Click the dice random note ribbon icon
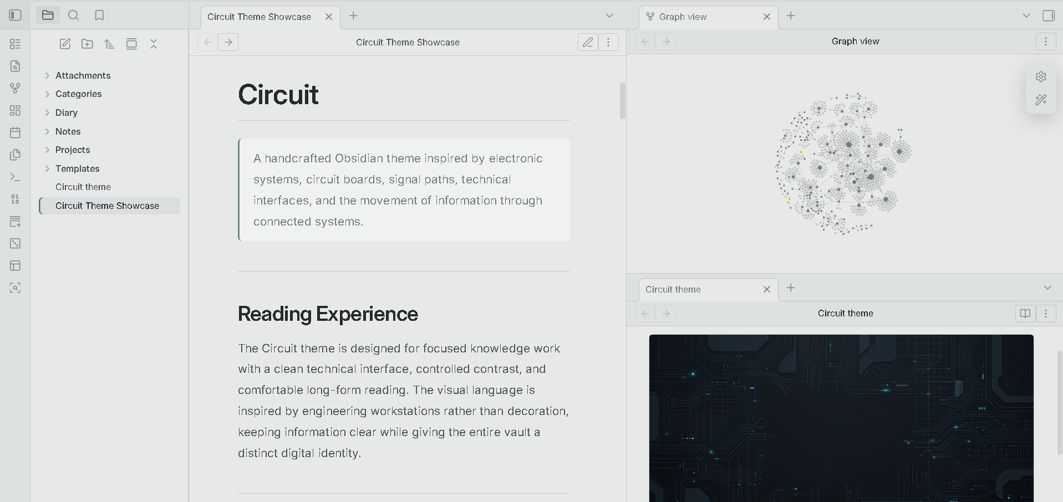Image resolution: width=1063 pixels, height=502 pixels. (16, 243)
